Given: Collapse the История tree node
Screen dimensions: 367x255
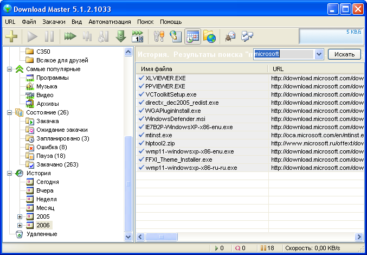Looking at the screenshot, I should pyautogui.click(x=9, y=174).
